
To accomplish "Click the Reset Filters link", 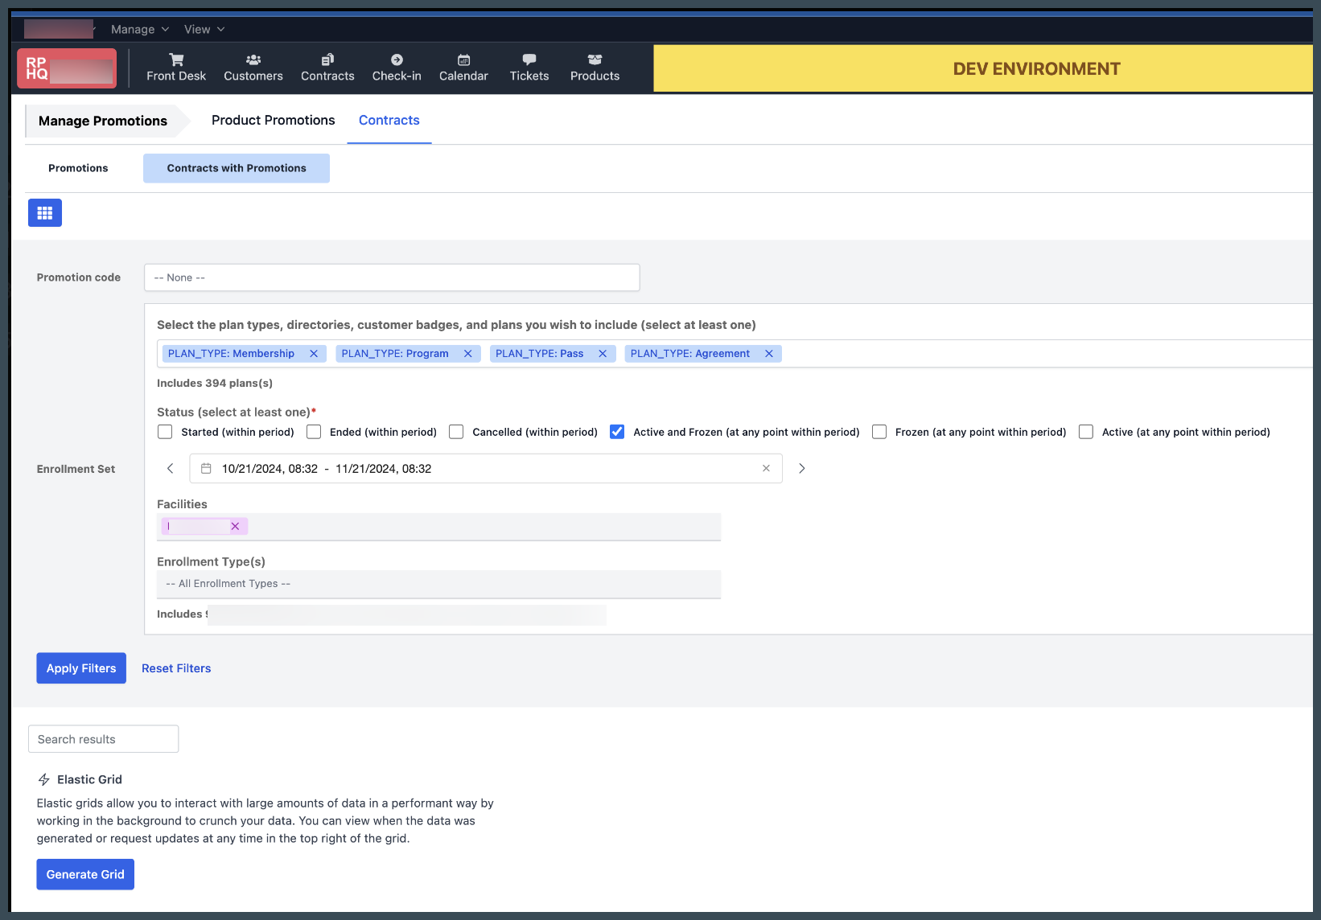I will click(x=176, y=668).
